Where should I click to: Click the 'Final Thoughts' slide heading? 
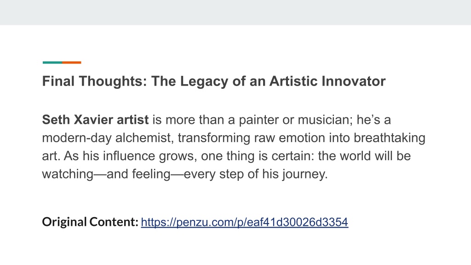(213, 81)
